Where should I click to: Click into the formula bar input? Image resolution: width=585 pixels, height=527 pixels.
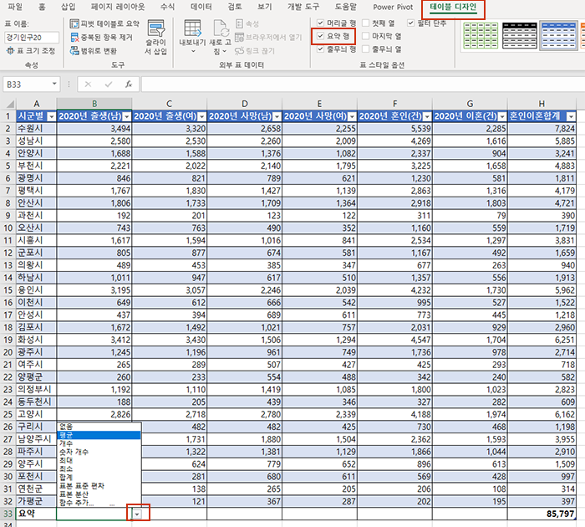click(x=363, y=84)
